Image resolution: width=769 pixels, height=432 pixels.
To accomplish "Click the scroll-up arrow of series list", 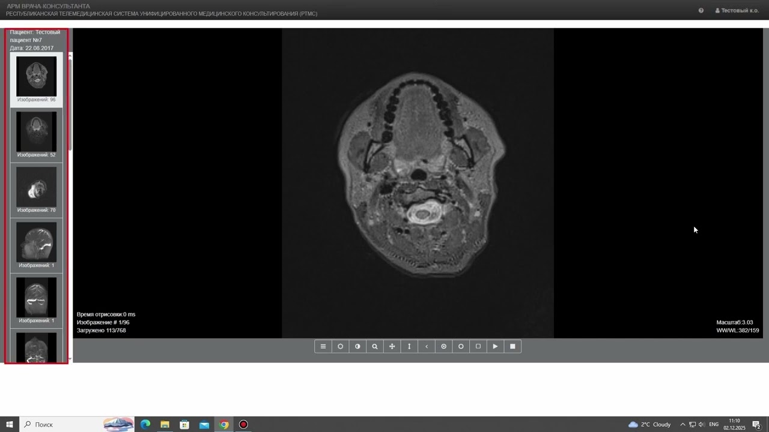I will click(70, 55).
